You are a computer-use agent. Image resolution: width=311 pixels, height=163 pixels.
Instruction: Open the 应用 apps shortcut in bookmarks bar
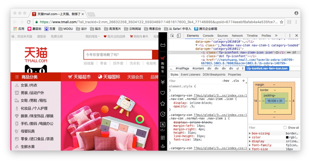(19, 29)
